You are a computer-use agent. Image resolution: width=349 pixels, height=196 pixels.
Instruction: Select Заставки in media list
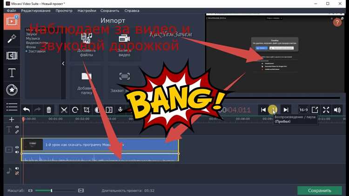(37, 51)
